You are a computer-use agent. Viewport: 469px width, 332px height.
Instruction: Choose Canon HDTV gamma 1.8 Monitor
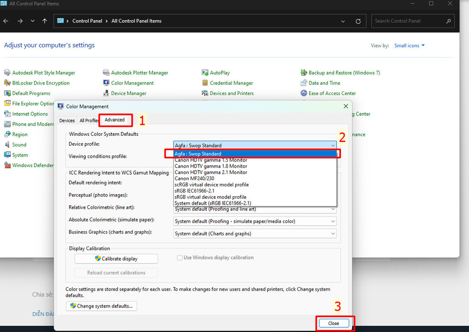point(255,166)
